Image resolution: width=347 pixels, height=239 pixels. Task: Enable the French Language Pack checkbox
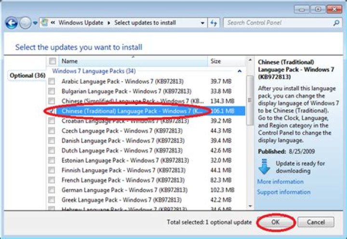(x=52, y=180)
